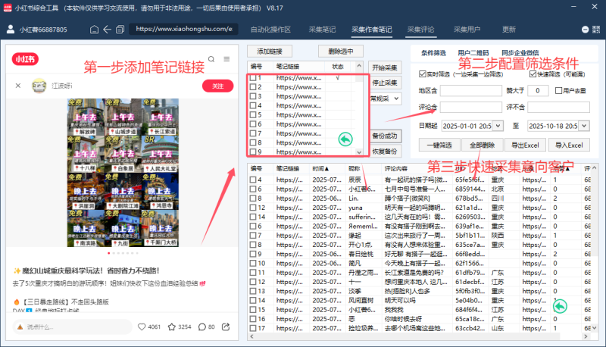Switch to the 采集用户 tab
The image size is (606, 347).
pyautogui.click(x=467, y=30)
